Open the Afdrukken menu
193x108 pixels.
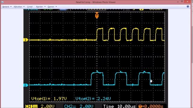point(18,7)
